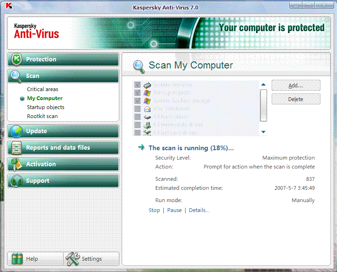The image size is (337, 272).
Task: Stop the running scan
Action: point(154,210)
